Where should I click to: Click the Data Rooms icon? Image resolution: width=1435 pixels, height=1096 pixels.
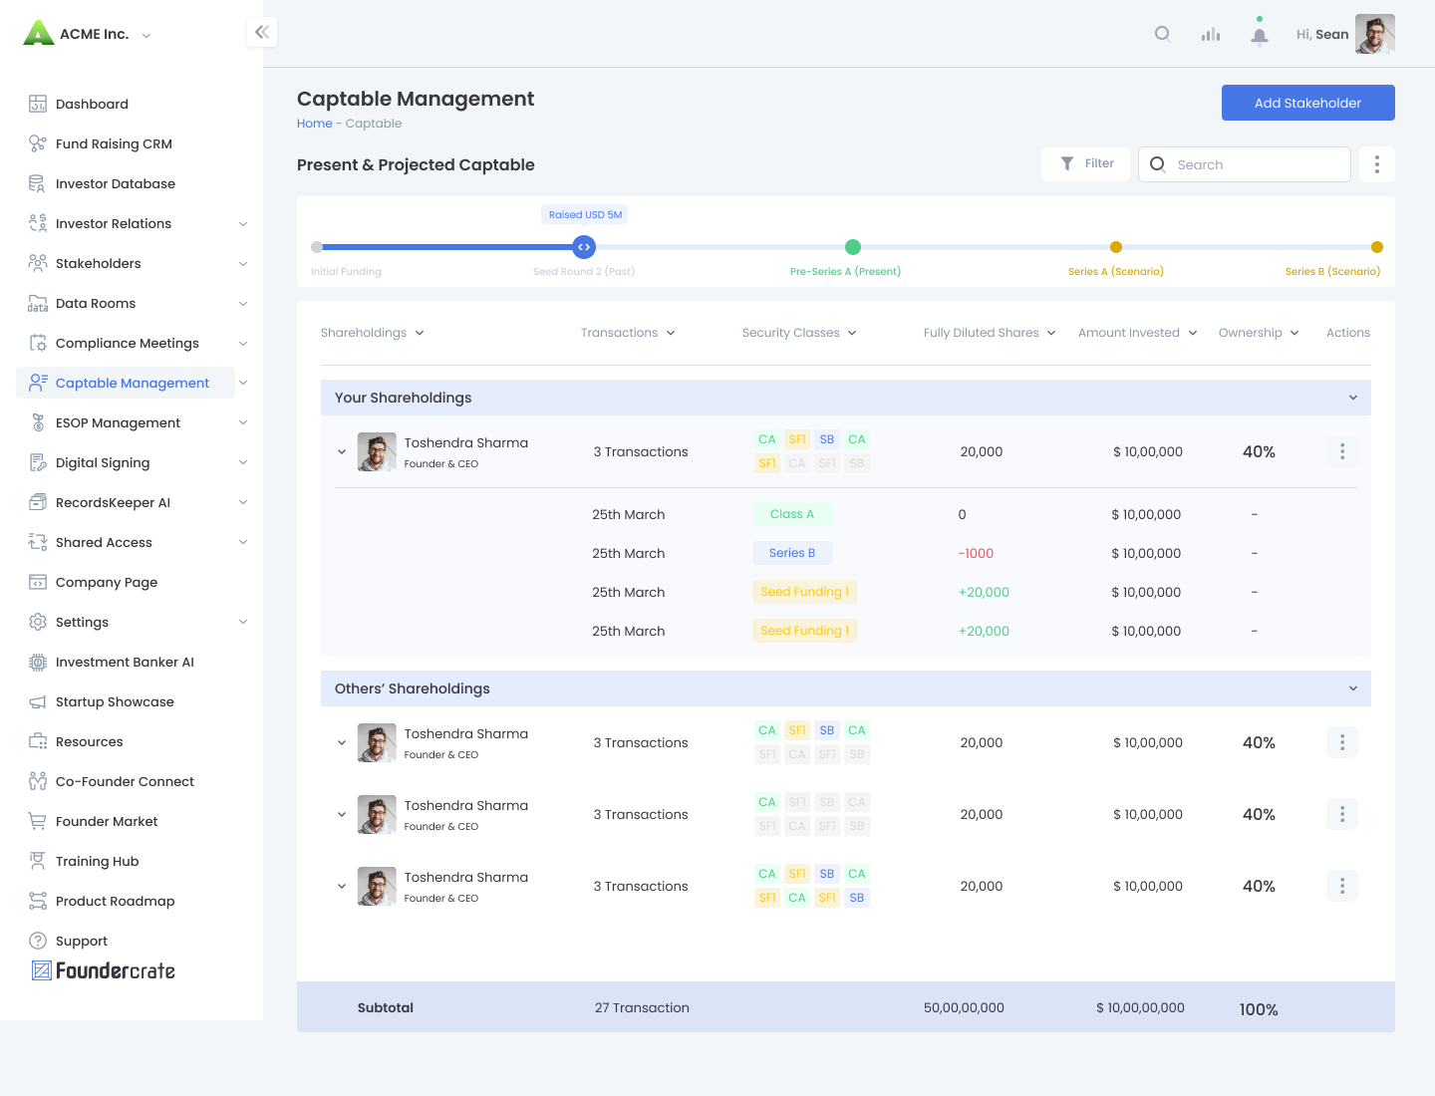(x=38, y=303)
